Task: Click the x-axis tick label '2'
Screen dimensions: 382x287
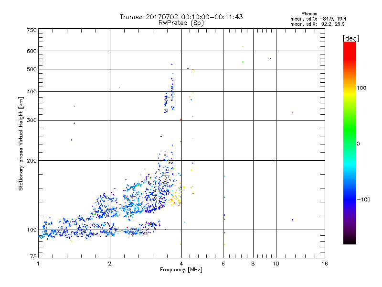Action: click(x=110, y=264)
